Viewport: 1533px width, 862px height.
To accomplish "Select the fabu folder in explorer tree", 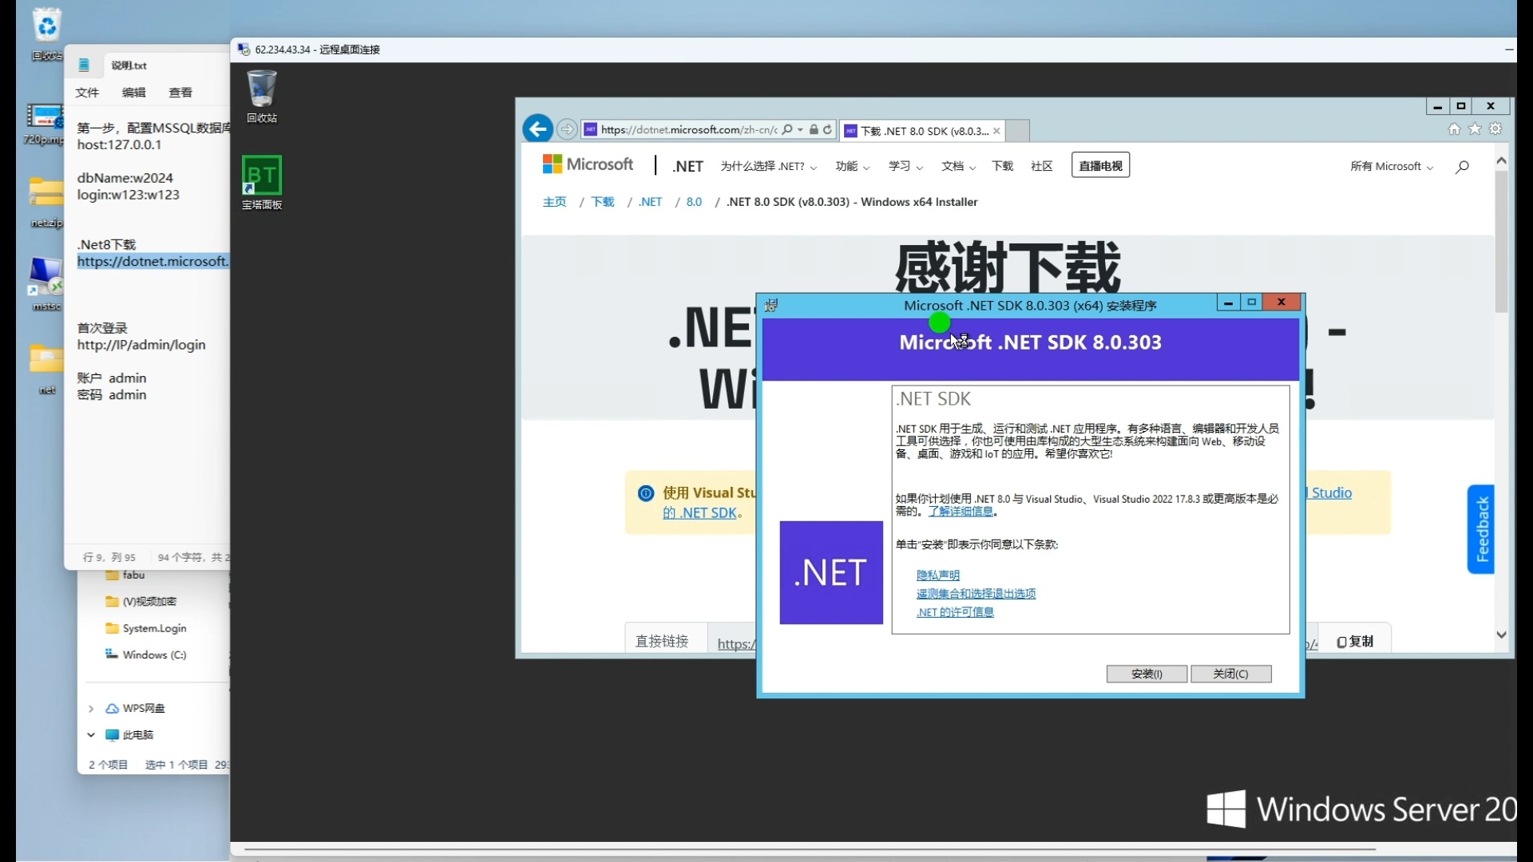I will click(125, 575).
